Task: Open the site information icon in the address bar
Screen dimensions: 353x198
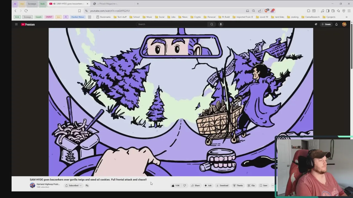Action: 86,11
